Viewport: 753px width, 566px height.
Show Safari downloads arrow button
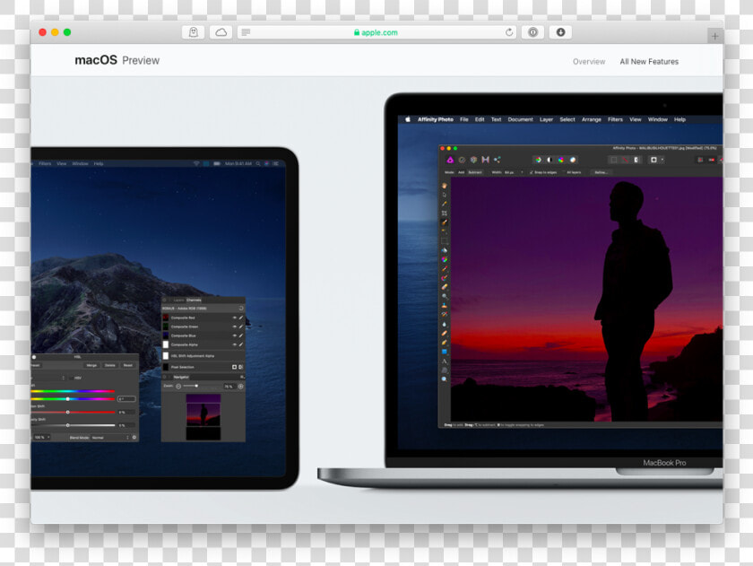pyautogui.click(x=560, y=32)
